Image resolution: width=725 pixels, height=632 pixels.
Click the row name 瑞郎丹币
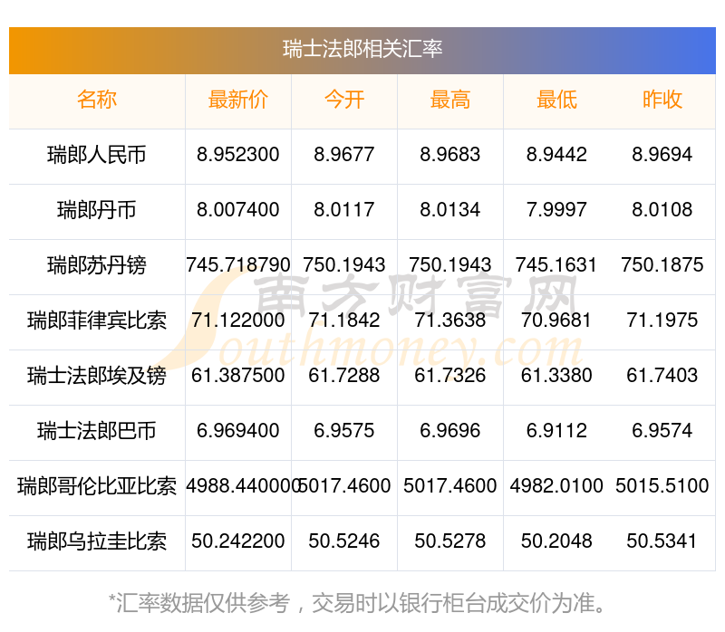pyautogui.click(x=97, y=210)
